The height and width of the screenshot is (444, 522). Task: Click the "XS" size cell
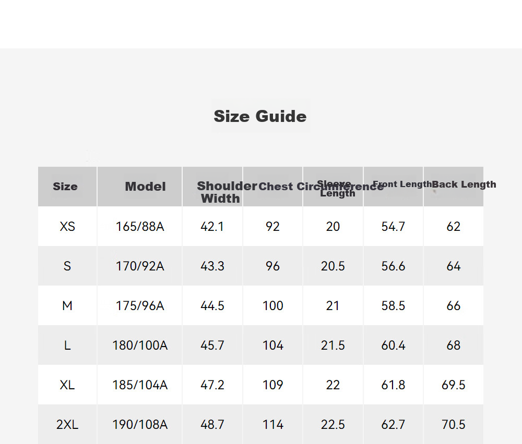67,226
